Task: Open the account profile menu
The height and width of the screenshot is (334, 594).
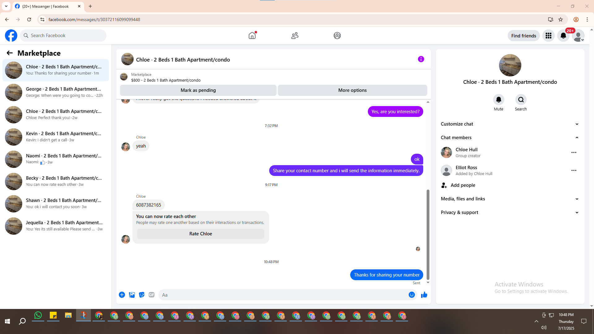Action: click(x=578, y=36)
